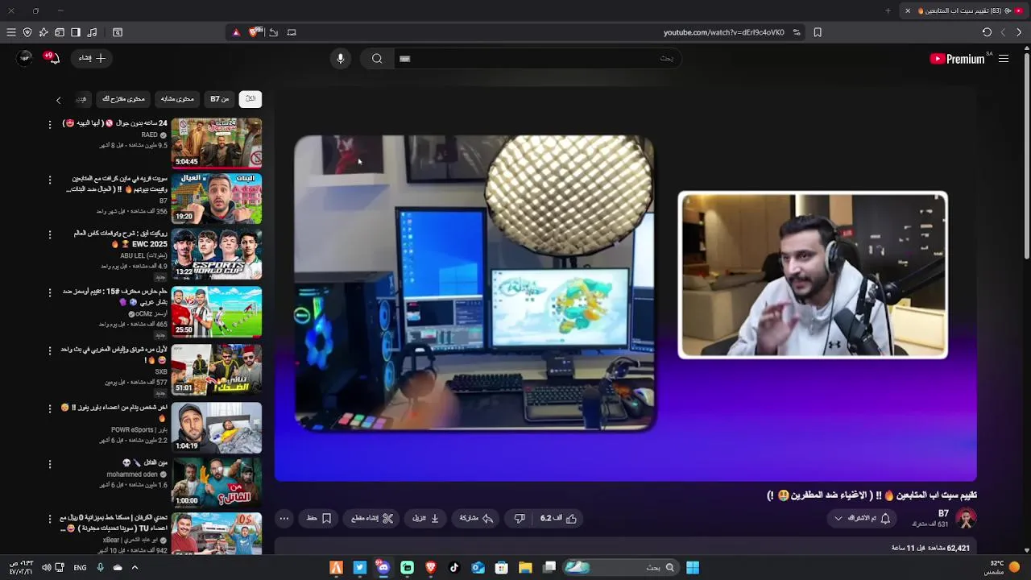Viewport: 1031px width, 580px height.
Task: Open options menu for B7 minecraft video
Action: (50, 180)
